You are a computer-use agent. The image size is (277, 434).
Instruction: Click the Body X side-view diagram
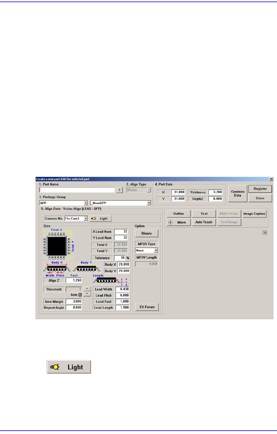pos(57,269)
